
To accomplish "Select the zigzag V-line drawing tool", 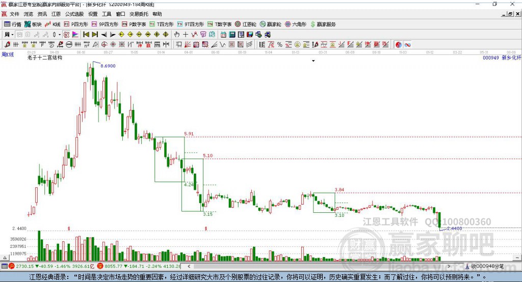I will (223, 45).
